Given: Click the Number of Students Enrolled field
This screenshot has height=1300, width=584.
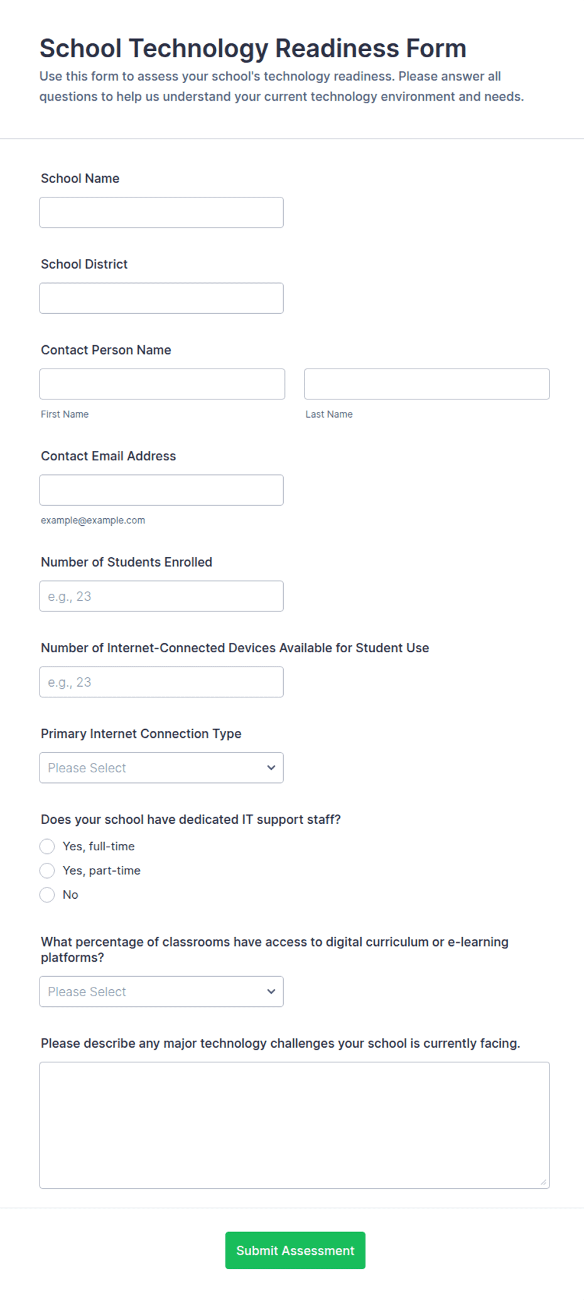Looking at the screenshot, I should [x=161, y=596].
